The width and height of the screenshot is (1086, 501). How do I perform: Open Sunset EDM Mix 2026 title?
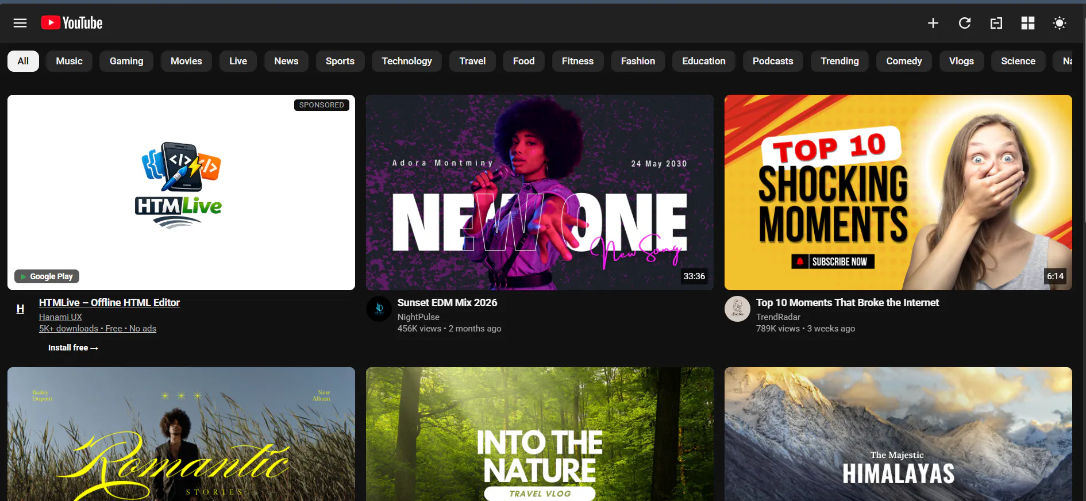coord(447,303)
